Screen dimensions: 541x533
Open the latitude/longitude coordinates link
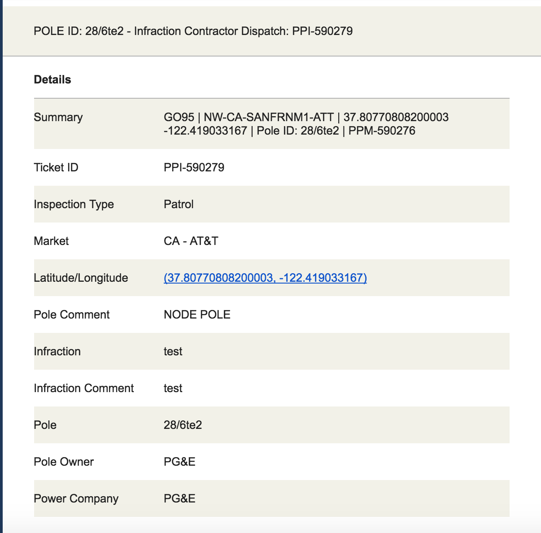pos(265,278)
